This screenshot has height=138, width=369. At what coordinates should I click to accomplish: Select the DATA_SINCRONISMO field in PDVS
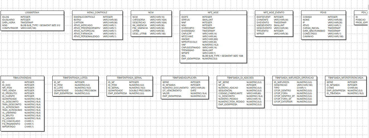tap(314, 31)
